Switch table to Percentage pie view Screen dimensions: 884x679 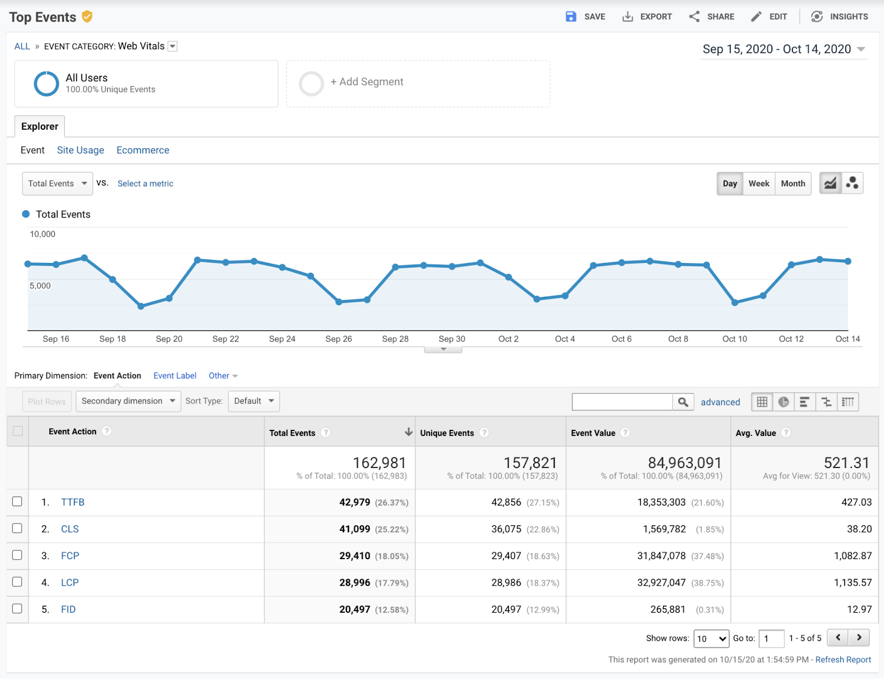(x=783, y=402)
